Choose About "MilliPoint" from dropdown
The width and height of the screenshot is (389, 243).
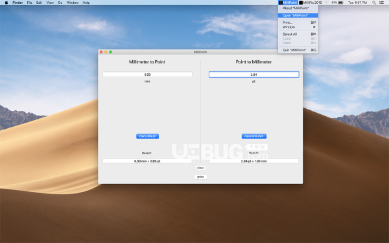pos(298,8)
